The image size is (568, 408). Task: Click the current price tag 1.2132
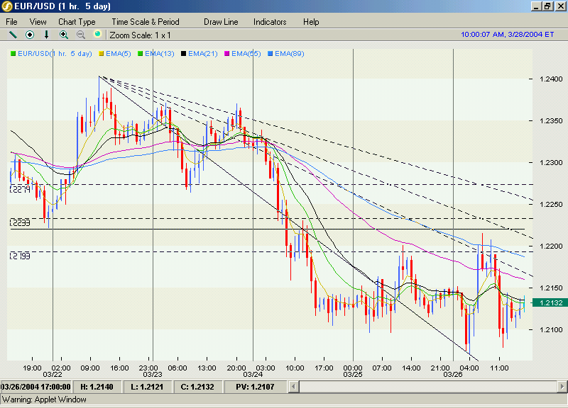tap(551, 303)
